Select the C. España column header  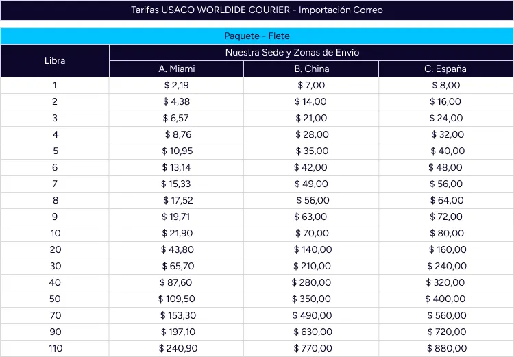[x=445, y=69]
